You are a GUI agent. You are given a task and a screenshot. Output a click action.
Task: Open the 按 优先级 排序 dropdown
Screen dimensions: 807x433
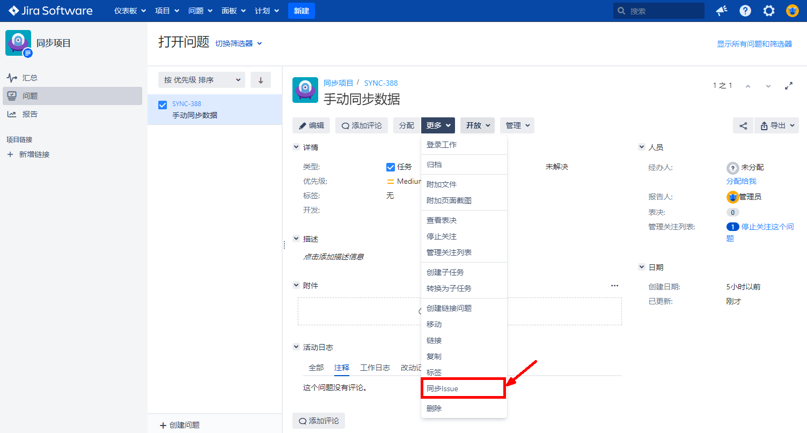pyautogui.click(x=202, y=80)
